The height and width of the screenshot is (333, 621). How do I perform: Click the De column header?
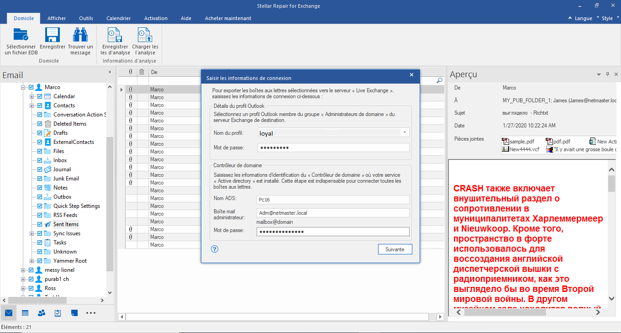coord(175,72)
